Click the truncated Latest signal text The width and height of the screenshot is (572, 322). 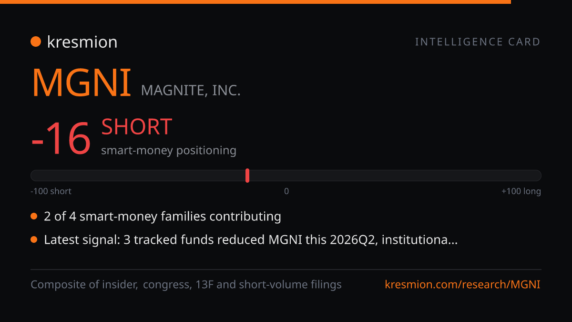251,240
